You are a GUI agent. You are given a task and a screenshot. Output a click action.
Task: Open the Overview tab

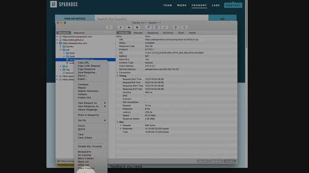pos(124,33)
